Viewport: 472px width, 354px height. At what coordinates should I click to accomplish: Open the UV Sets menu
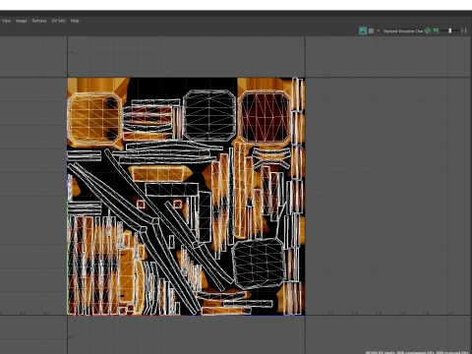[x=59, y=21]
